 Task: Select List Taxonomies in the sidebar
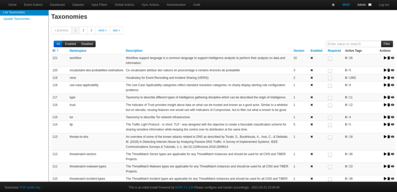pyautogui.click(x=24, y=12)
